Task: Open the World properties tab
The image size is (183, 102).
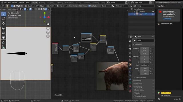Action: pos(130,60)
